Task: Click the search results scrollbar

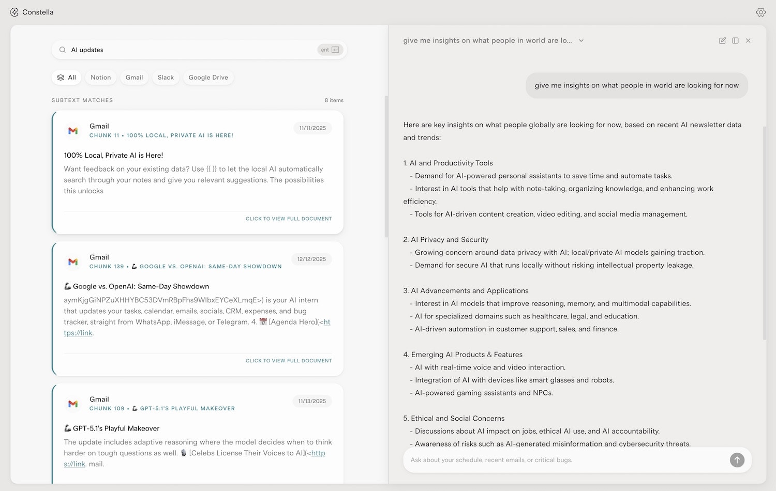Action: [x=386, y=166]
